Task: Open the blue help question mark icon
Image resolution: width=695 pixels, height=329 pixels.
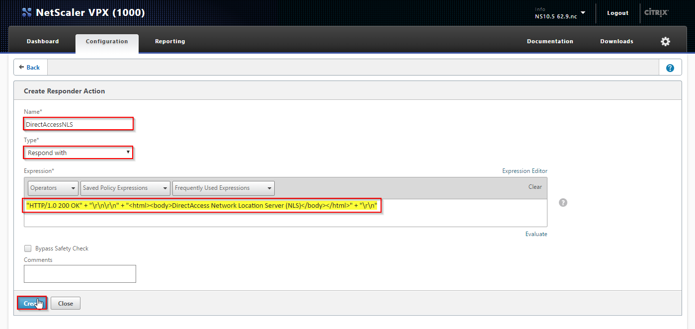Action: pos(670,68)
